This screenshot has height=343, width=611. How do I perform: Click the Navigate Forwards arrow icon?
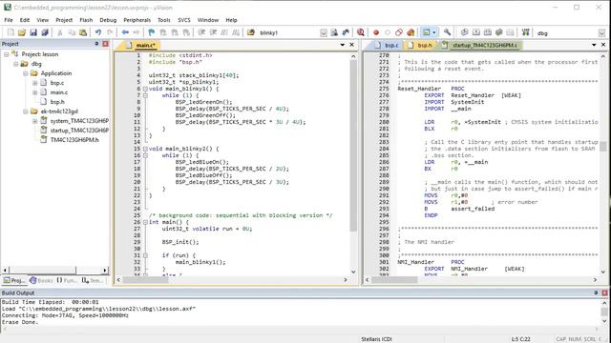coord(137,32)
